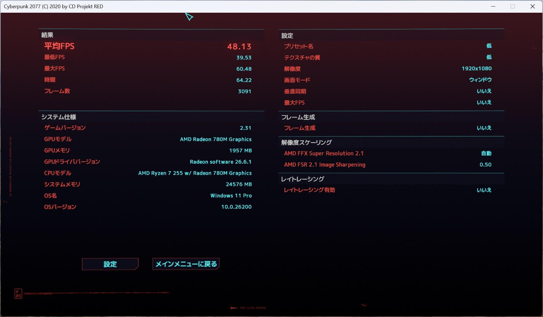Click CPU model AMD Ryzen 7 255
Image resolution: width=543 pixels, height=317 pixels.
[x=195, y=173]
